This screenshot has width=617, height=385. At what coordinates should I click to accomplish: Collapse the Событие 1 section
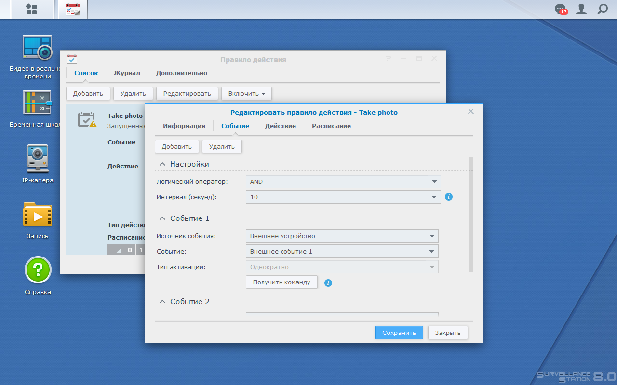162,218
